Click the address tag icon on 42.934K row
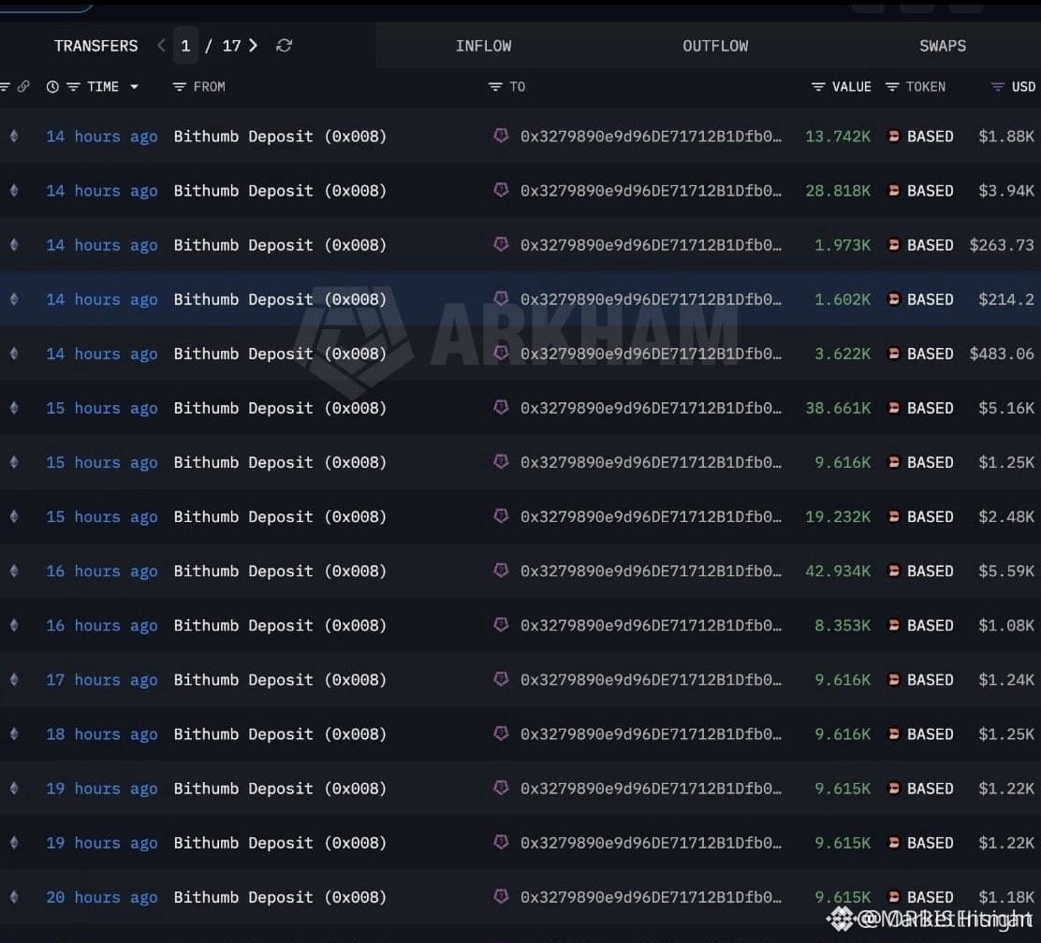The width and height of the screenshot is (1041, 943). [501, 570]
